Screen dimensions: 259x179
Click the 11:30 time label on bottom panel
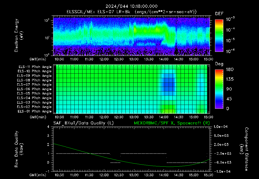click(89, 175)
